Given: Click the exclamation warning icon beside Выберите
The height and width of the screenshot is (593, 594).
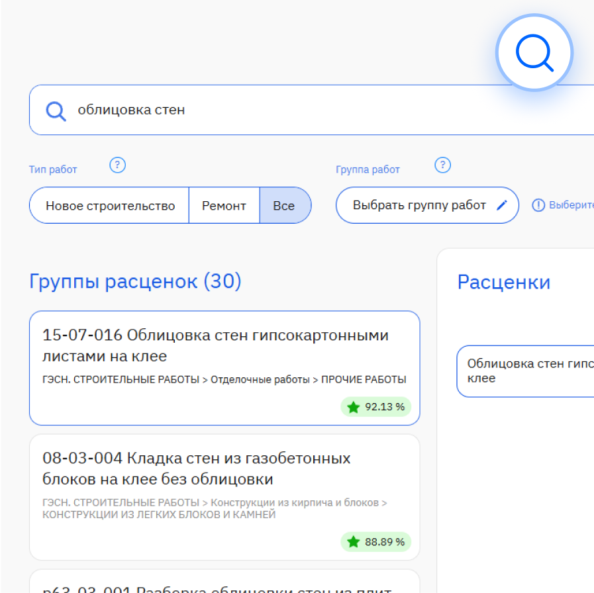Looking at the screenshot, I should coord(538,205).
